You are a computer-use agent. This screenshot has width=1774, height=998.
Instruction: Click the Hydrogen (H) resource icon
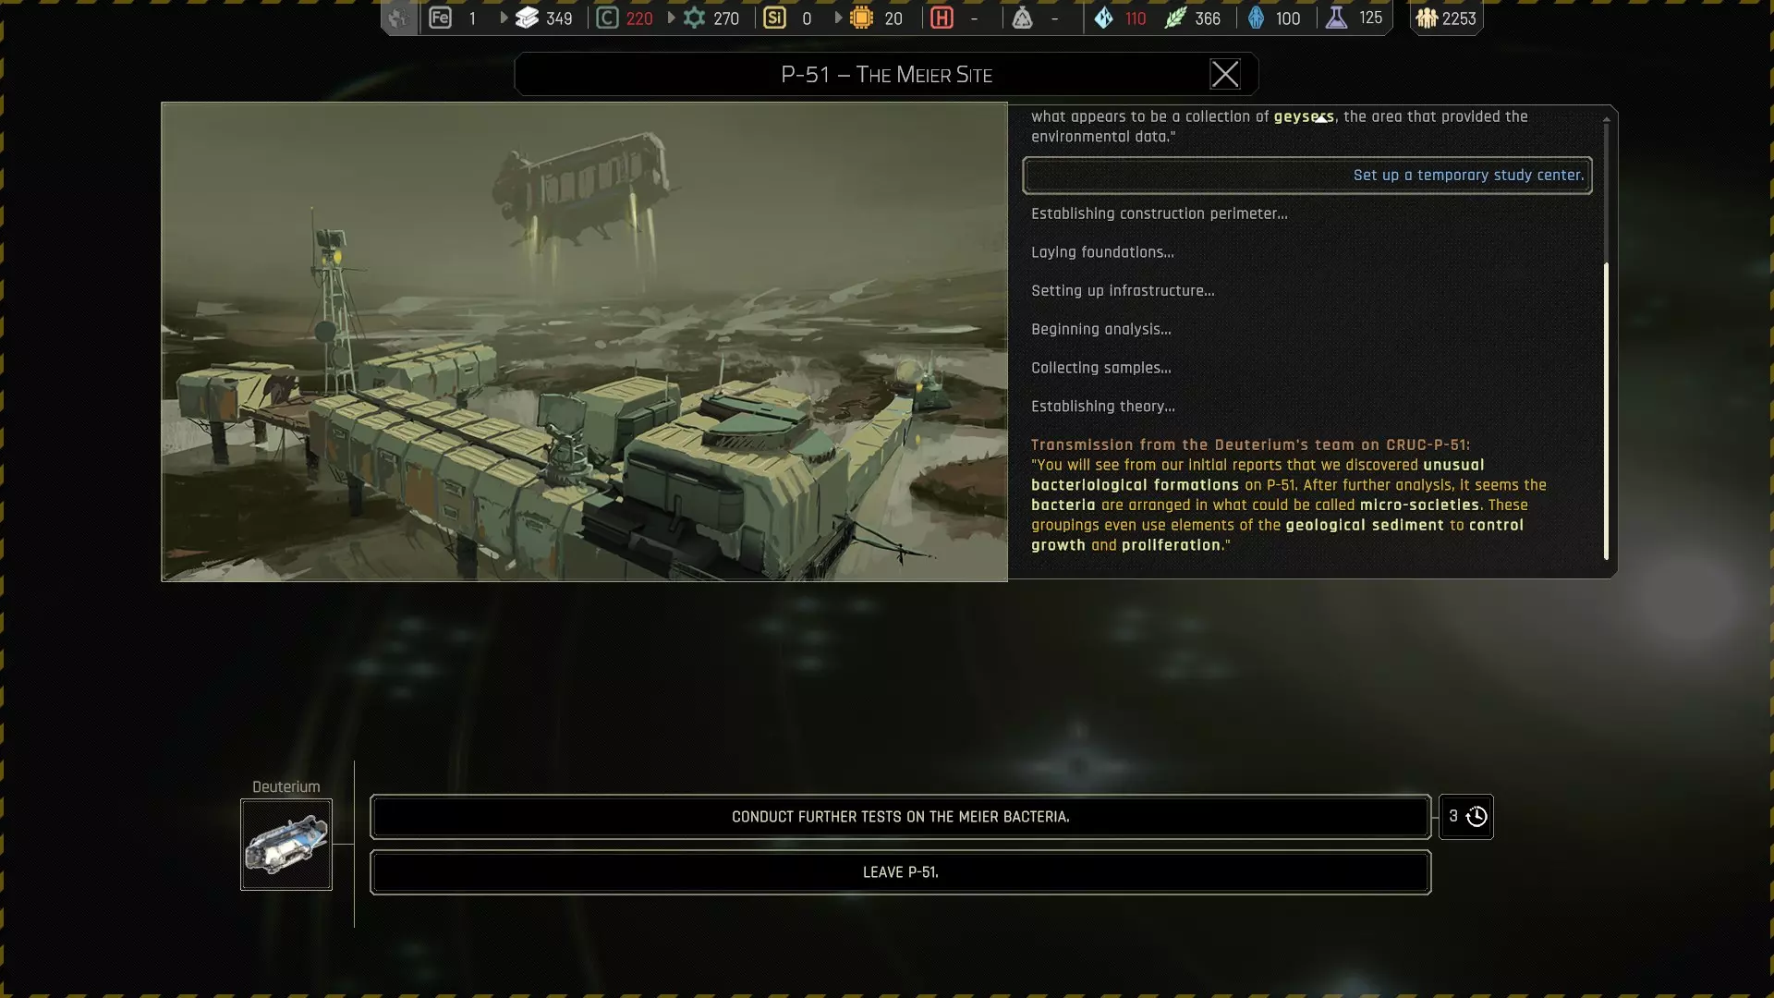click(942, 18)
